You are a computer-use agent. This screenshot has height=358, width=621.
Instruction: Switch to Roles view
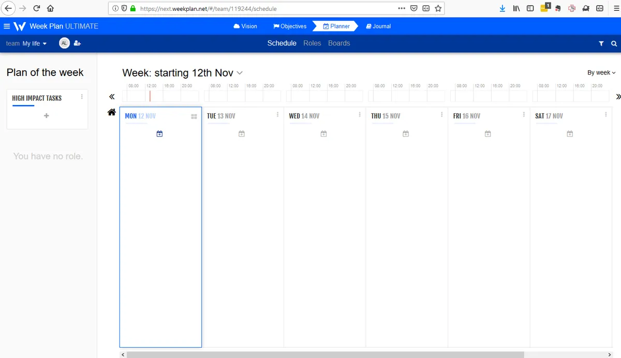[x=312, y=43]
